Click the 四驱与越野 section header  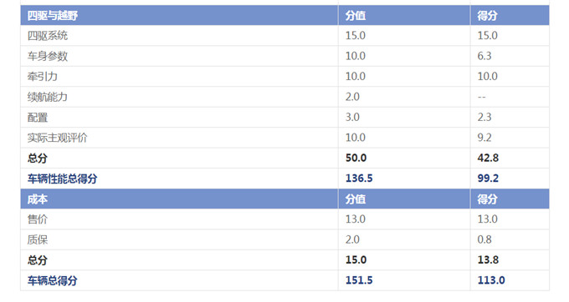[52, 16]
